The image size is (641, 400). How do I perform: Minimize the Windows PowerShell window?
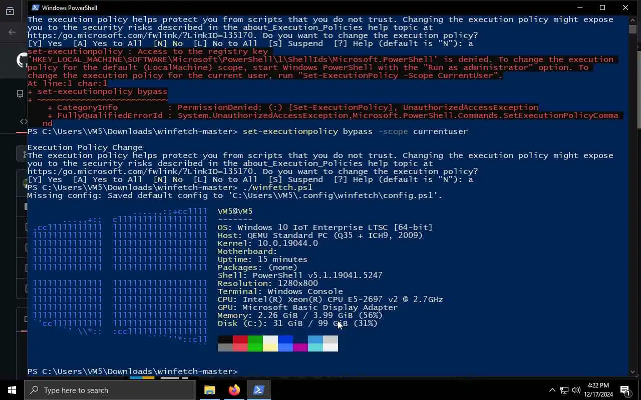coord(580,7)
